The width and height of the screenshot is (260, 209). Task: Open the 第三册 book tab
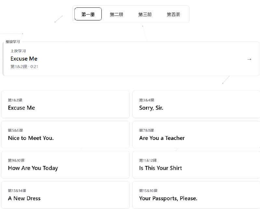pyautogui.click(x=145, y=14)
